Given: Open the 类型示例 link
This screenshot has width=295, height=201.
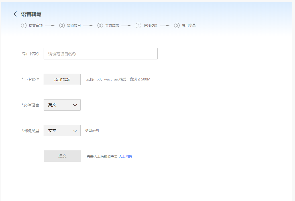Looking at the screenshot, I should (92, 130).
